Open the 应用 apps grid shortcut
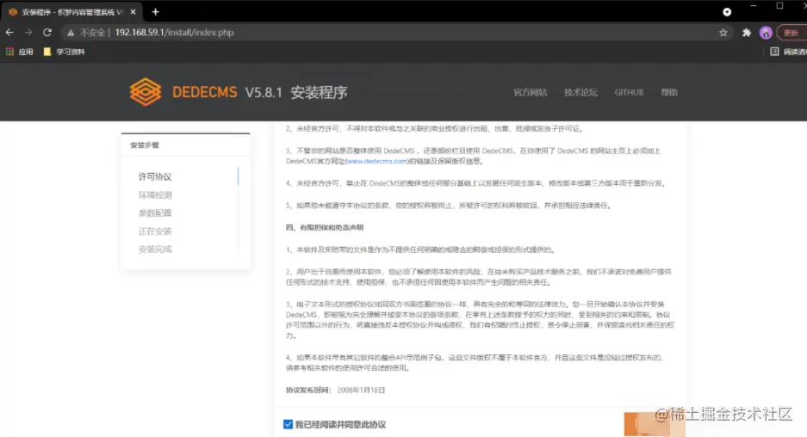This screenshot has height=437, width=807. pos(19,52)
